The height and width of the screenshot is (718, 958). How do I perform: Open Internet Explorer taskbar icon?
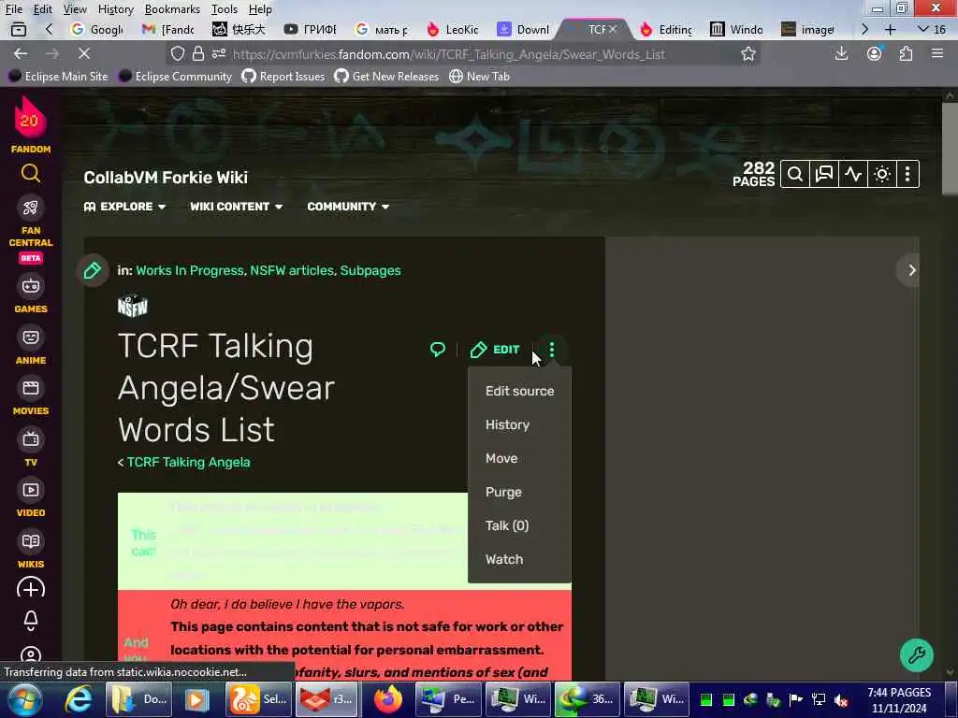[79, 699]
